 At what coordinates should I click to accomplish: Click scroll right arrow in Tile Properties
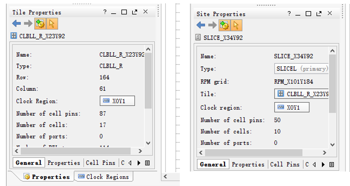click(x=140, y=151)
